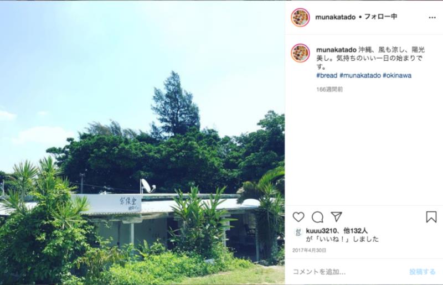Open the munakatado profile picture in the header

300,18
